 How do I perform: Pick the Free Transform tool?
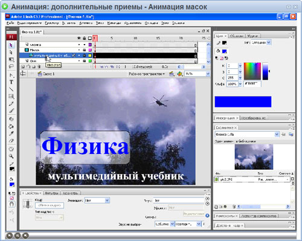(11, 59)
